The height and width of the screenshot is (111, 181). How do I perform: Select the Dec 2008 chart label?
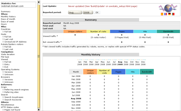click(x=143, y=63)
